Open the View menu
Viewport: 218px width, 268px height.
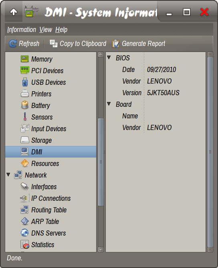46,30
